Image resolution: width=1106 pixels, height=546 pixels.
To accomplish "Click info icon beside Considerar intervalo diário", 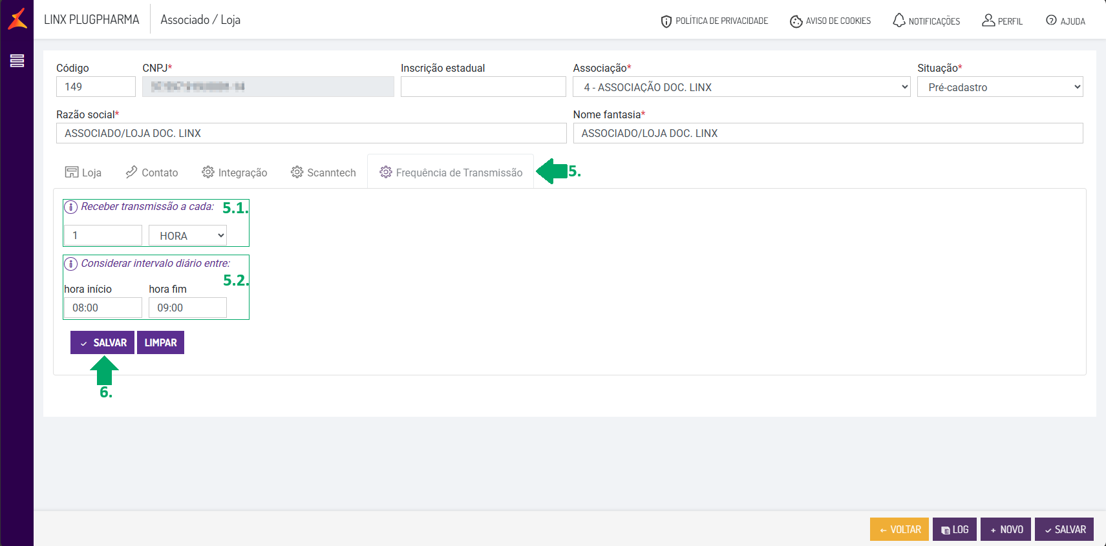I will [x=71, y=264].
